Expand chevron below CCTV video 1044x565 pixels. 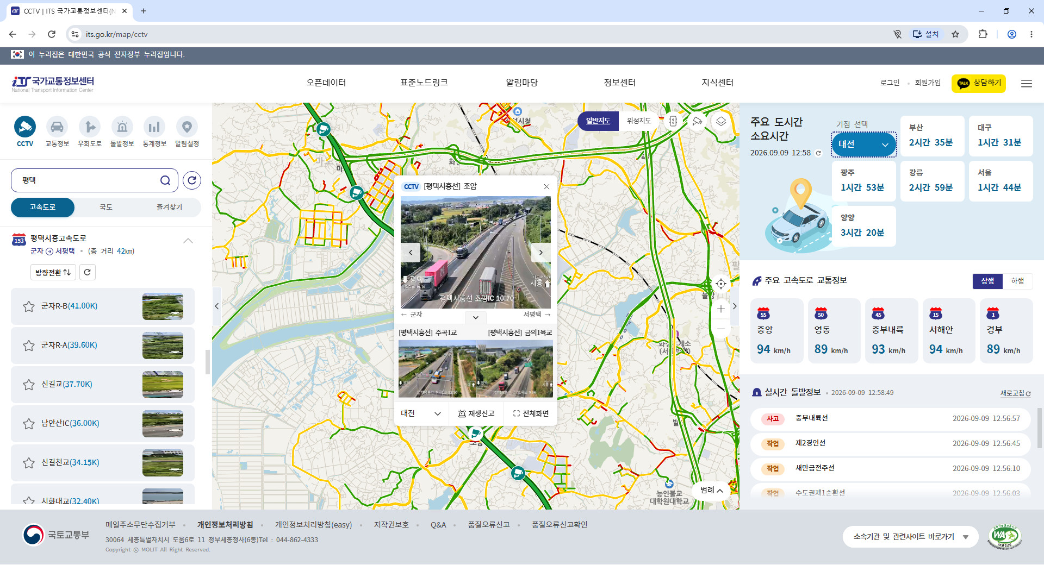pos(476,317)
